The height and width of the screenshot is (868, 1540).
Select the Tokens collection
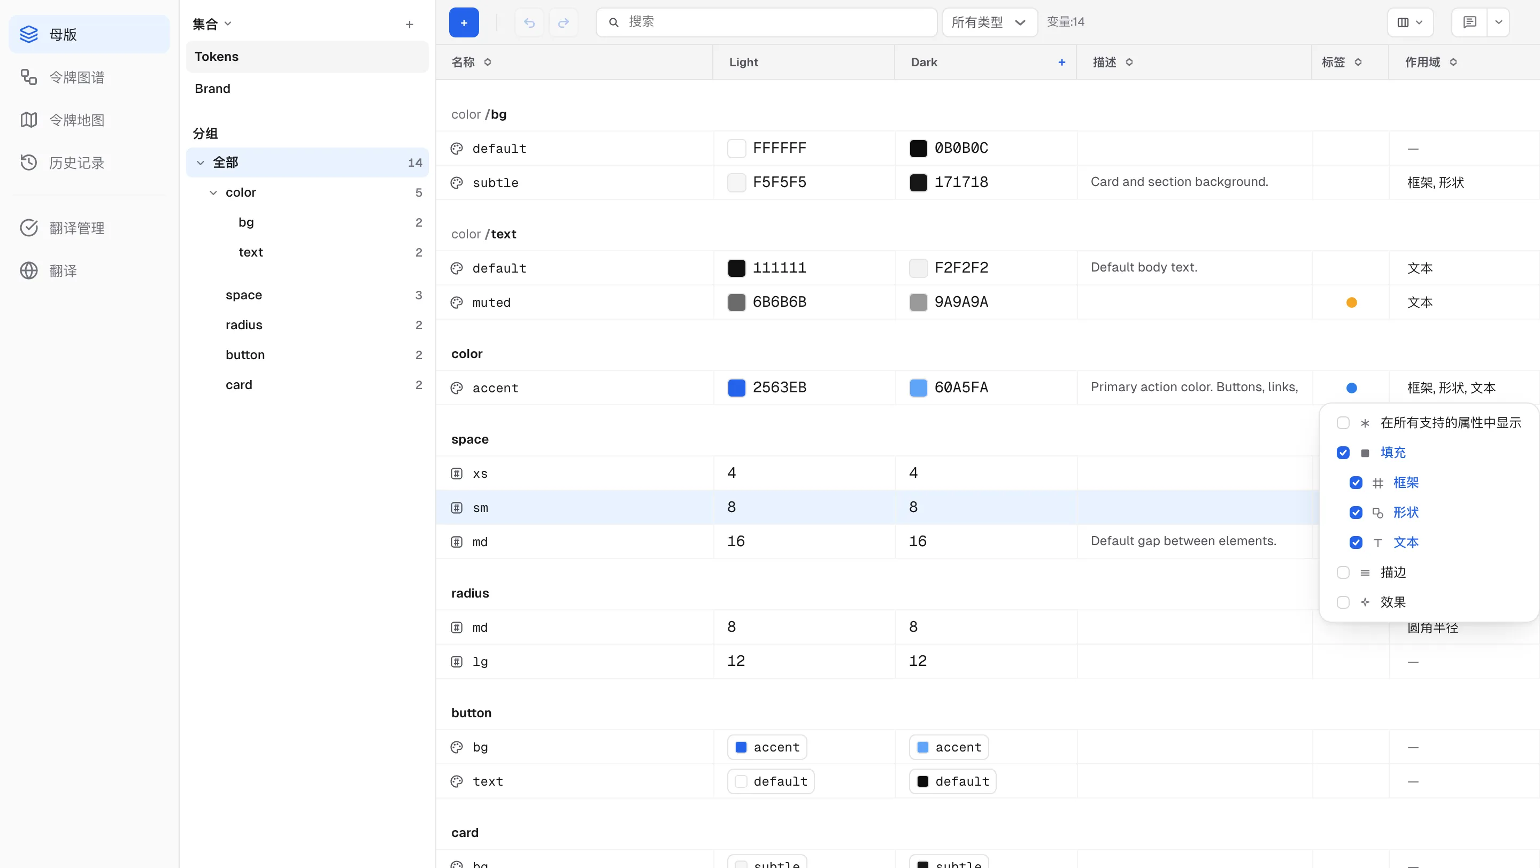pyautogui.click(x=307, y=57)
